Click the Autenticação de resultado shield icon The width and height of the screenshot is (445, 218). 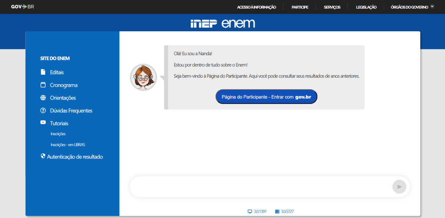tap(43, 156)
